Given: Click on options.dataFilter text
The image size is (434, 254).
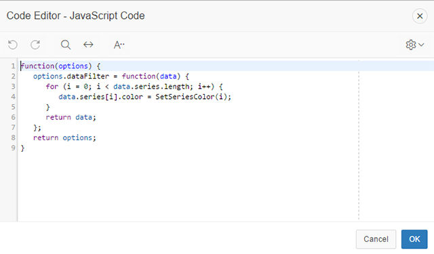Looking at the screenshot, I should click(71, 77).
